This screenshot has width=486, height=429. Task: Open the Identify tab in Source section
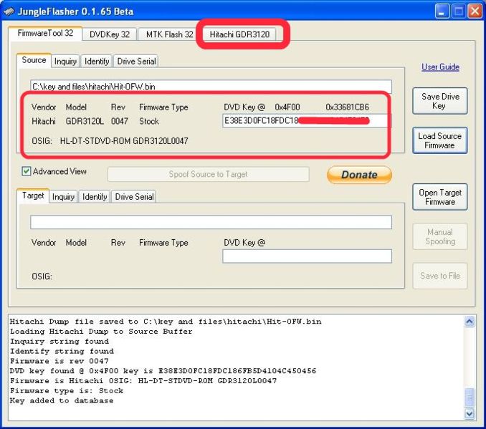(x=97, y=61)
